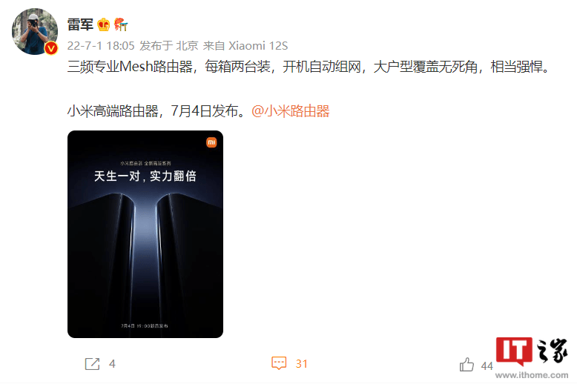Viewport: 577px width, 387px height.
Task: Click the www.ithome.com watermark text
Action: pyautogui.click(x=531, y=375)
